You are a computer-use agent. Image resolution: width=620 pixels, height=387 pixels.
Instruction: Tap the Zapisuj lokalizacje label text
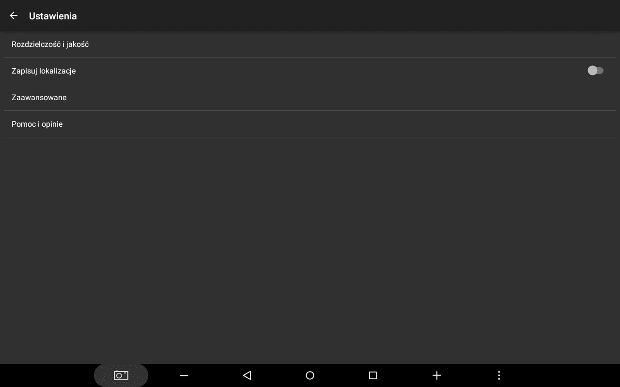pyautogui.click(x=44, y=71)
